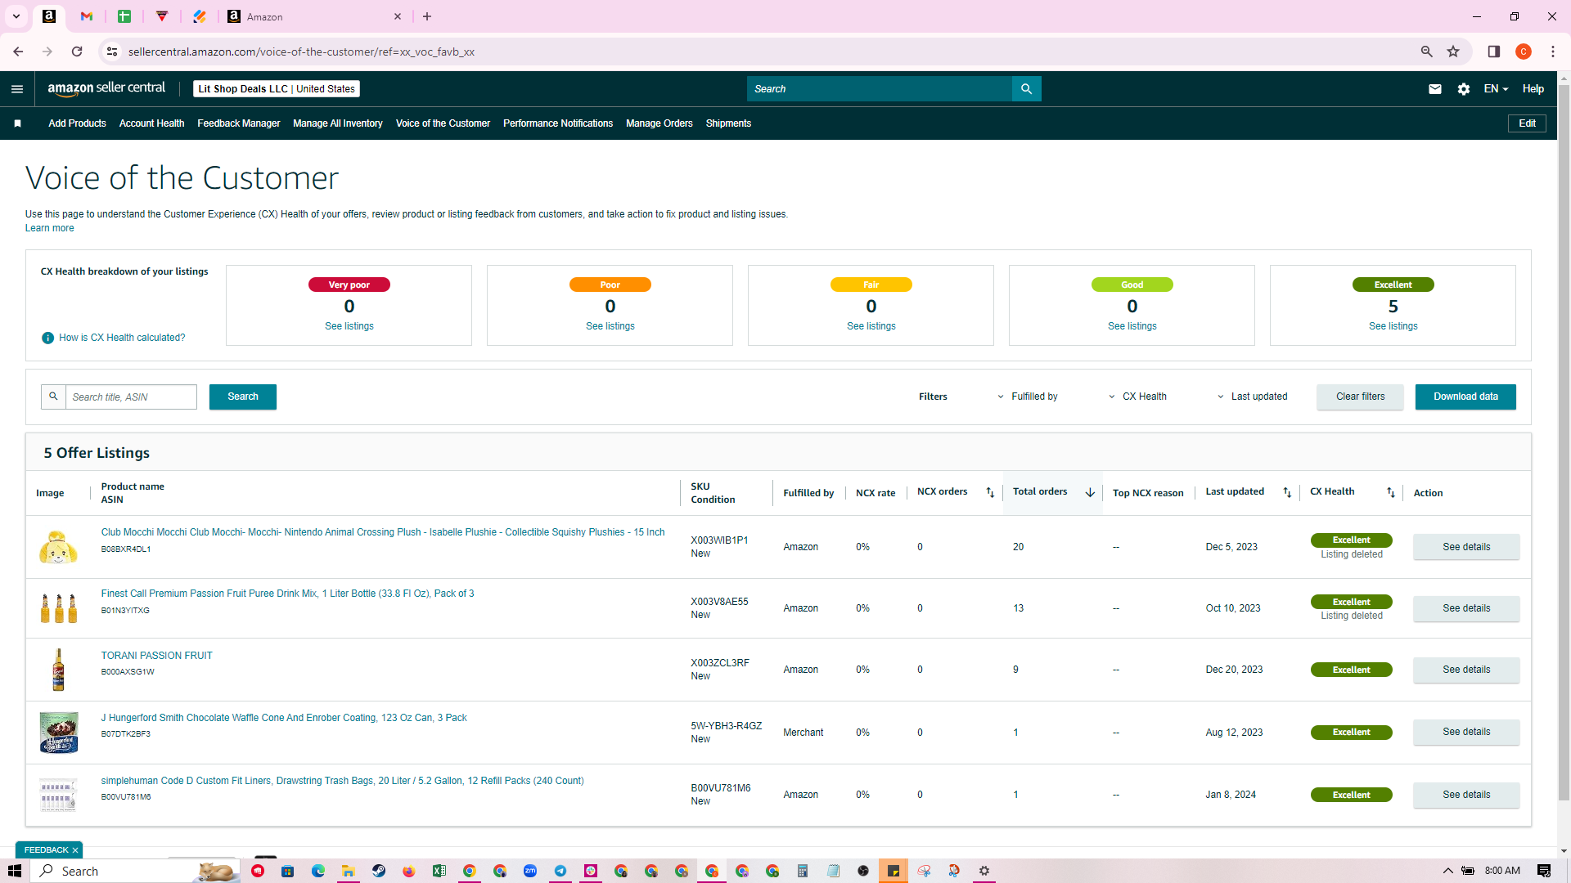
Task: Open the Windows notification center
Action: tap(1544, 871)
